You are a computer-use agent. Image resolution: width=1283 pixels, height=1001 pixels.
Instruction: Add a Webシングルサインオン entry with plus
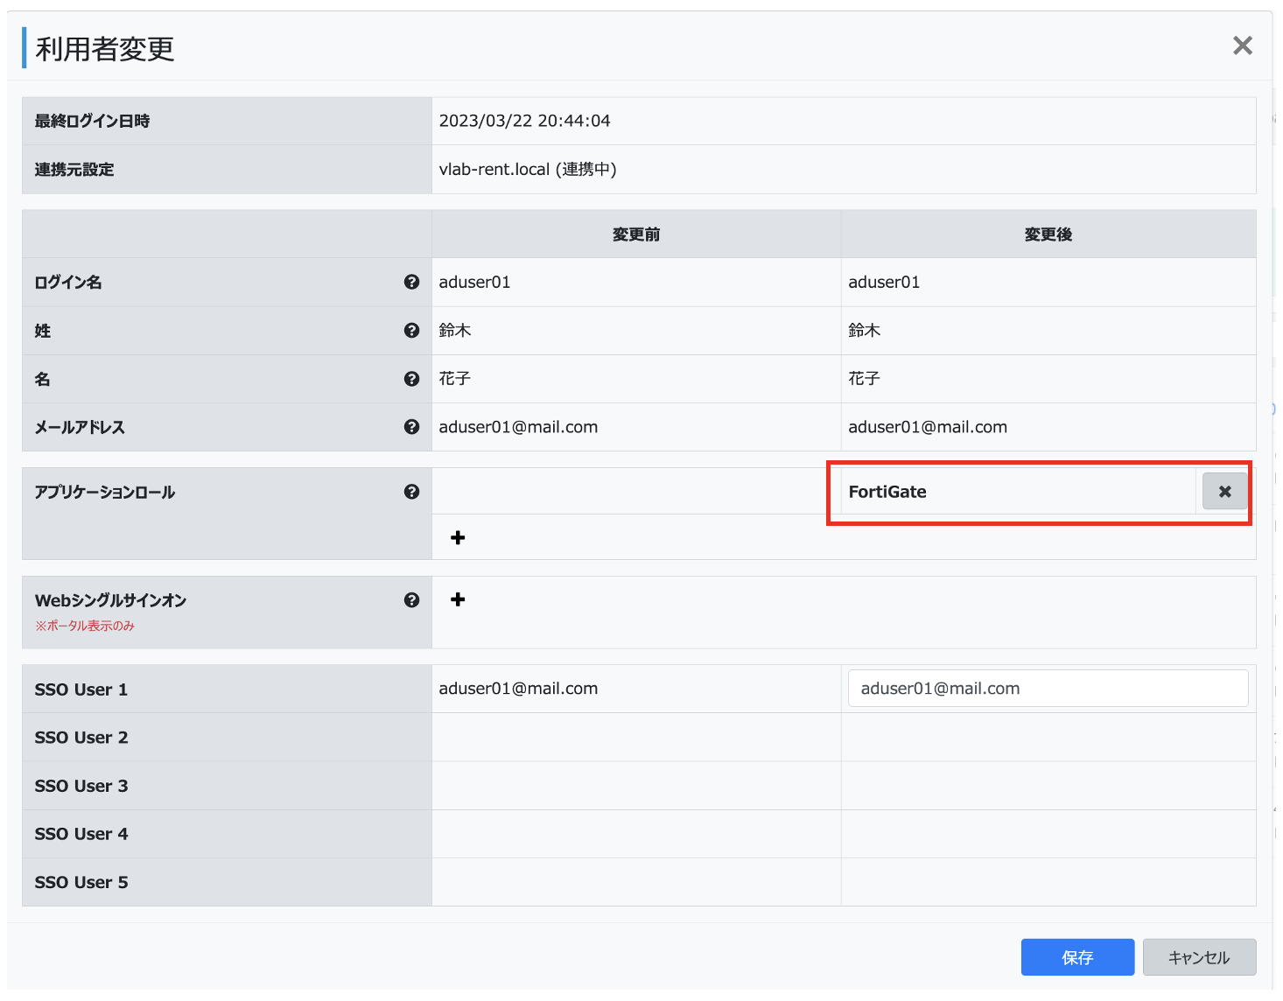(458, 599)
